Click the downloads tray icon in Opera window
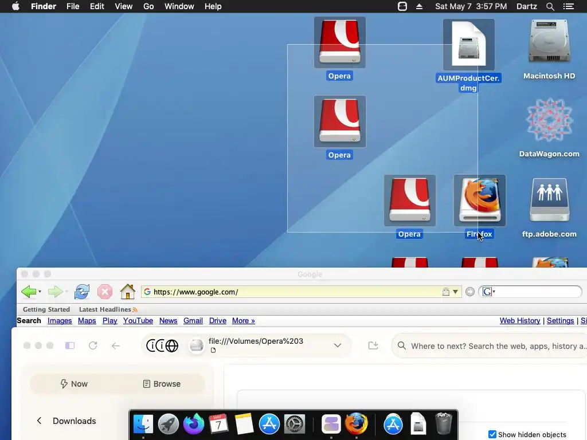The height and width of the screenshot is (440, 587). point(373,345)
